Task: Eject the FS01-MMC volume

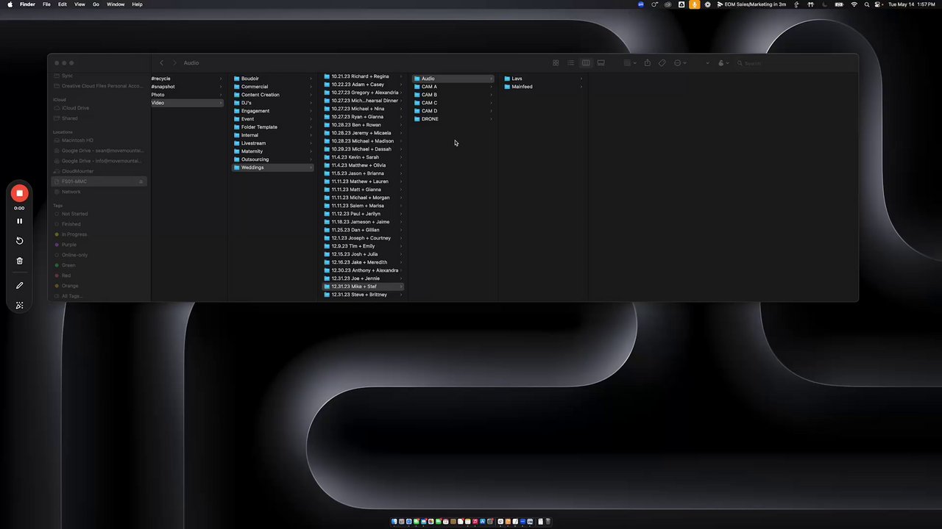Action: (x=141, y=181)
